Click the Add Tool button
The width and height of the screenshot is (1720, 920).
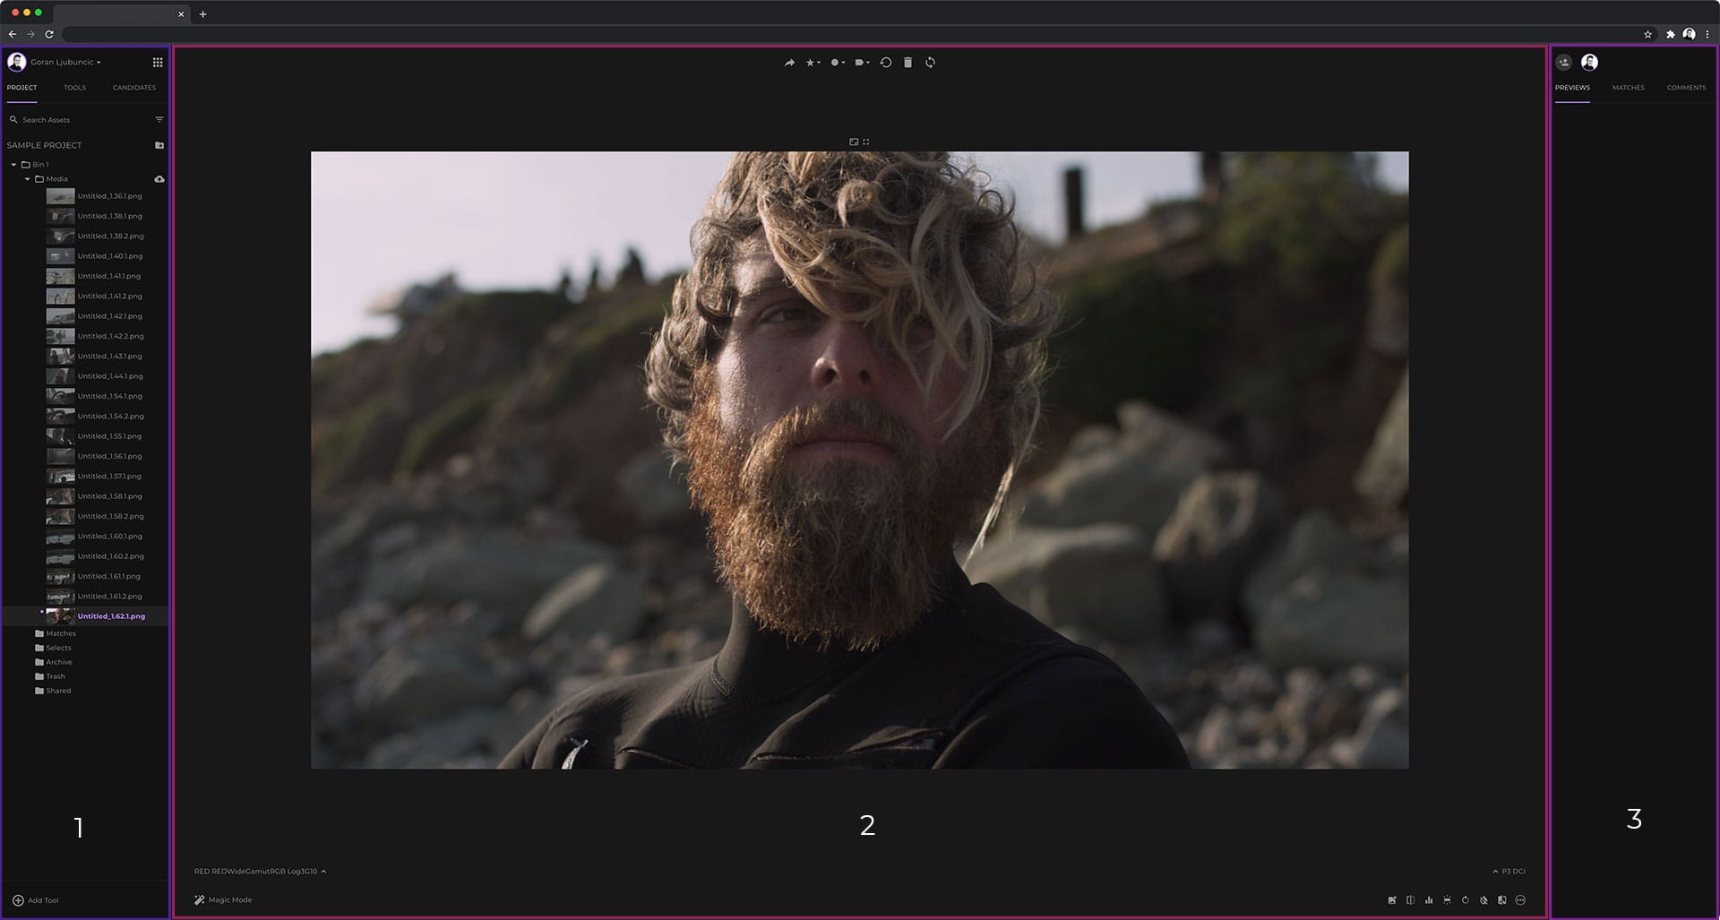point(35,900)
